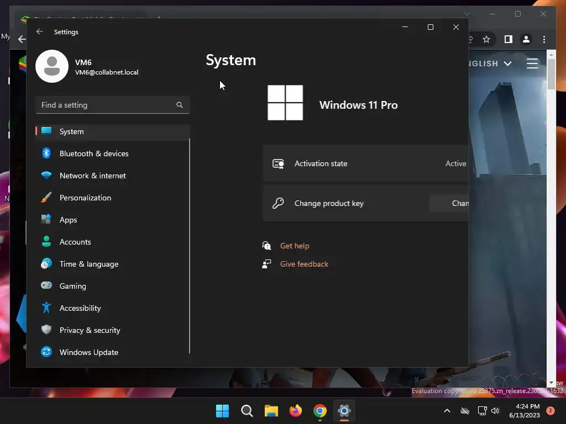566x424 pixels.
Task: Click the Accounts person icon
Action: pyautogui.click(x=46, y=241)
